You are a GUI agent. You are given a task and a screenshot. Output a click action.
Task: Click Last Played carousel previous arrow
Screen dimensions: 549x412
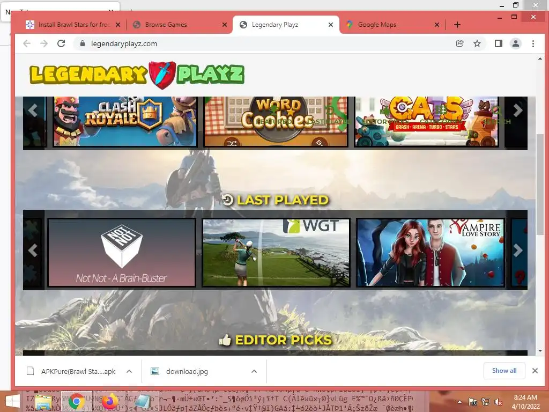pyautogui.click(x=33, y=250)
